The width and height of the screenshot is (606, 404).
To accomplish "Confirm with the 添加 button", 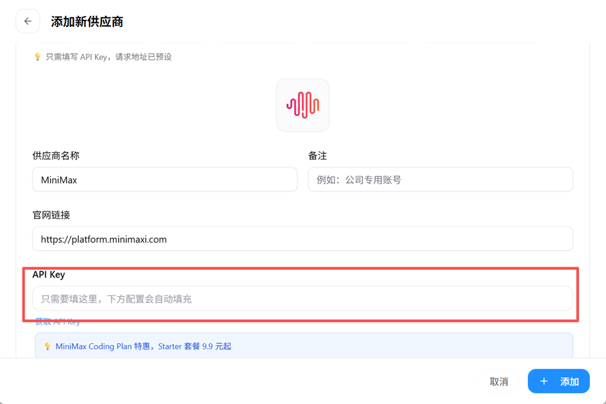I will click(559, 381).
